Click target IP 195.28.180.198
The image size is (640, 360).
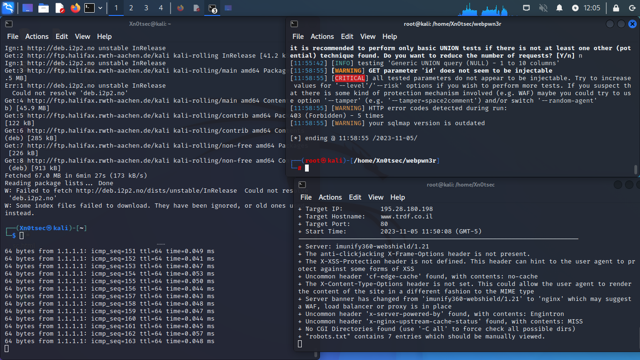pos(407,209)
